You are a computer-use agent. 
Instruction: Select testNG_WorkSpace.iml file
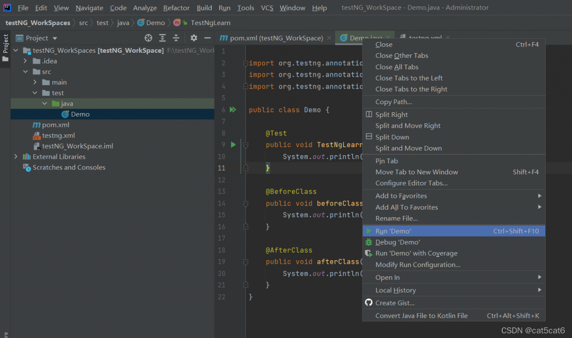click(x=78, y=146)
